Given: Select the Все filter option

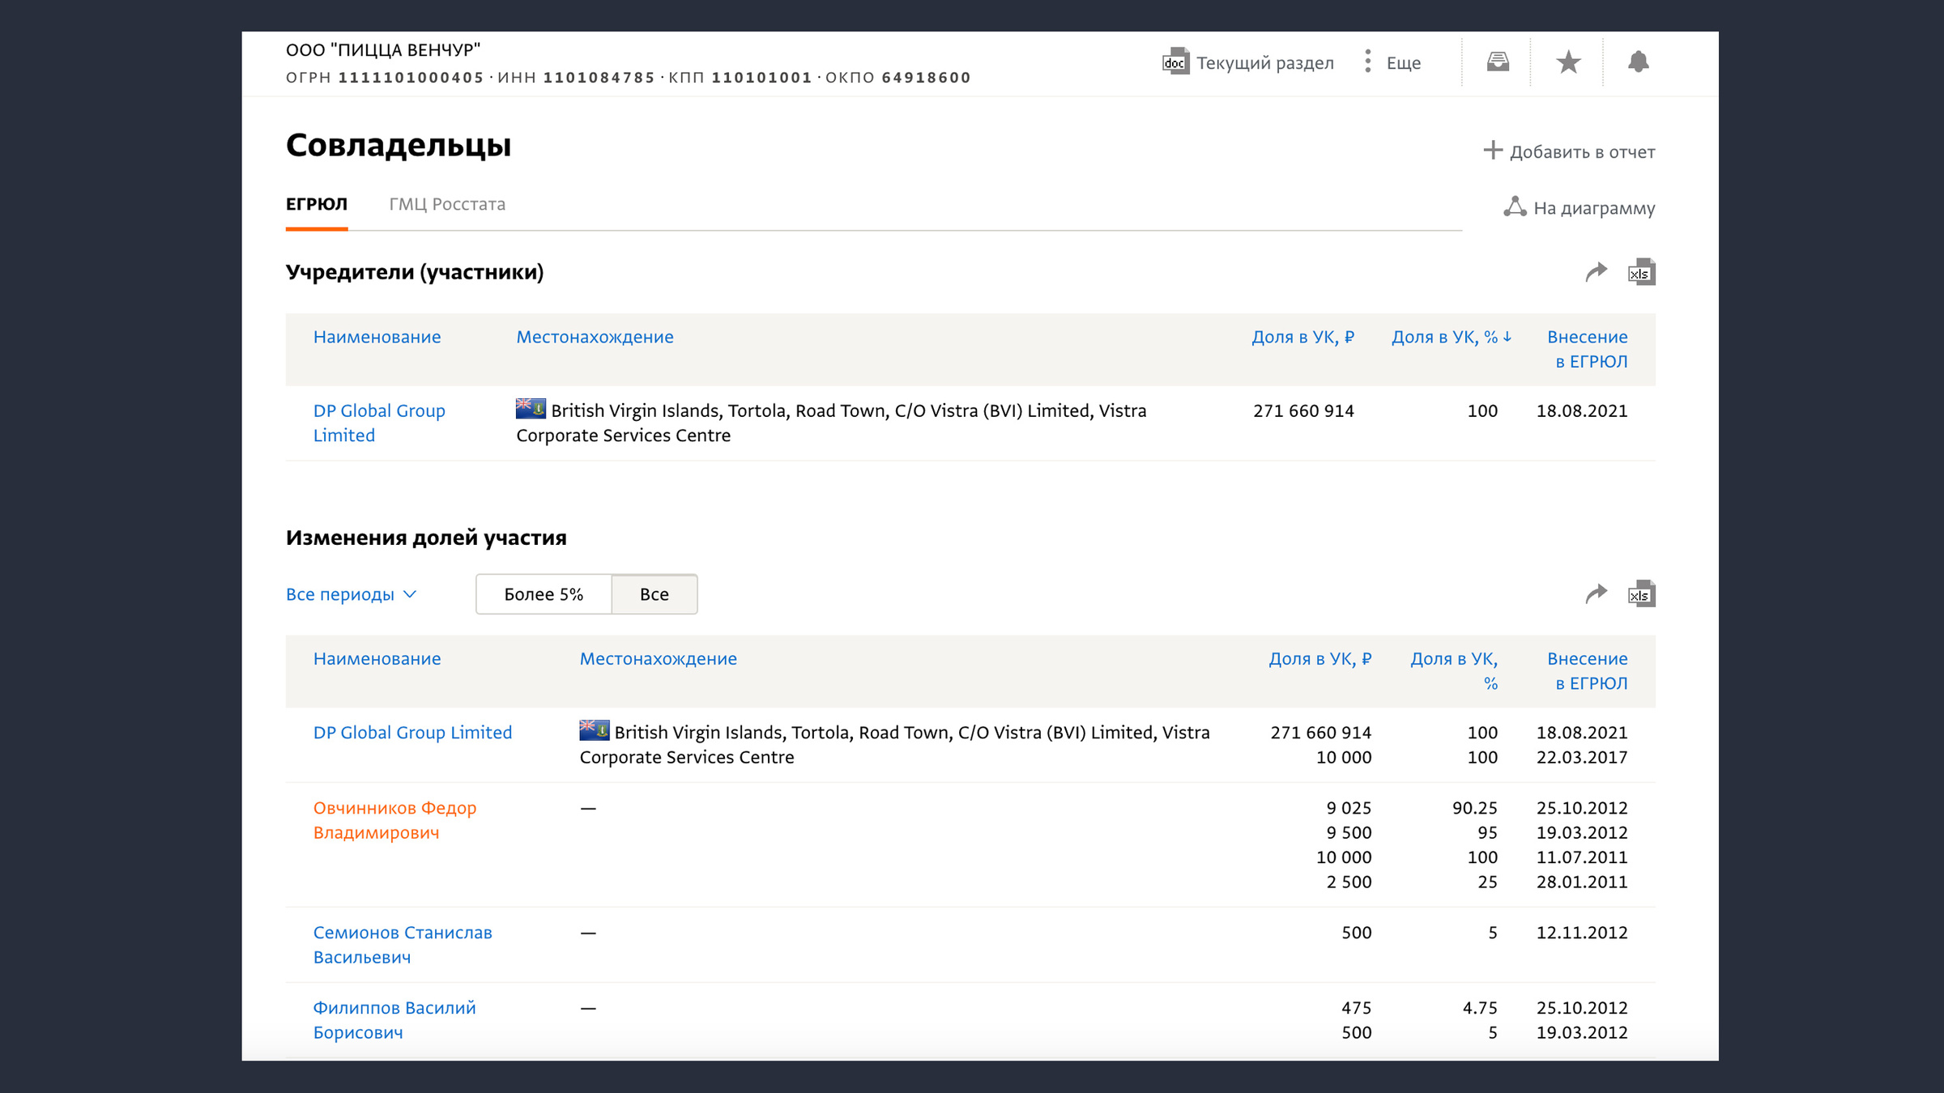Looking at the screenshot, I should [x=654, y=594].
